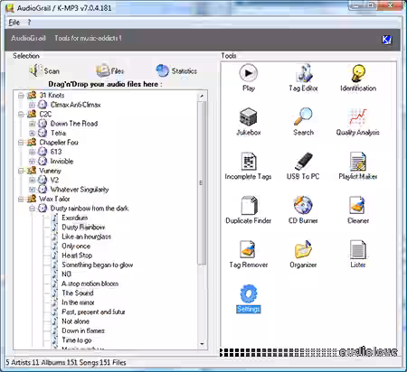407x372 pixels.
Task: Select the song Dusty Rainbow
Action: (83, 227)
